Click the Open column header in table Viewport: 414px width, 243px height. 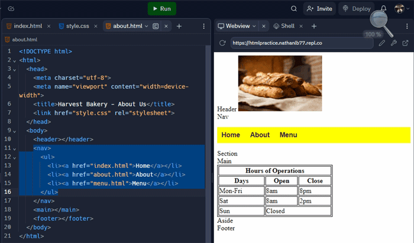(282, 181)
